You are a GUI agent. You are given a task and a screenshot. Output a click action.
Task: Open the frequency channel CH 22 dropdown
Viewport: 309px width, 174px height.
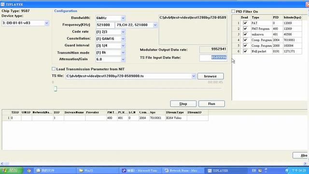point(155,25)
